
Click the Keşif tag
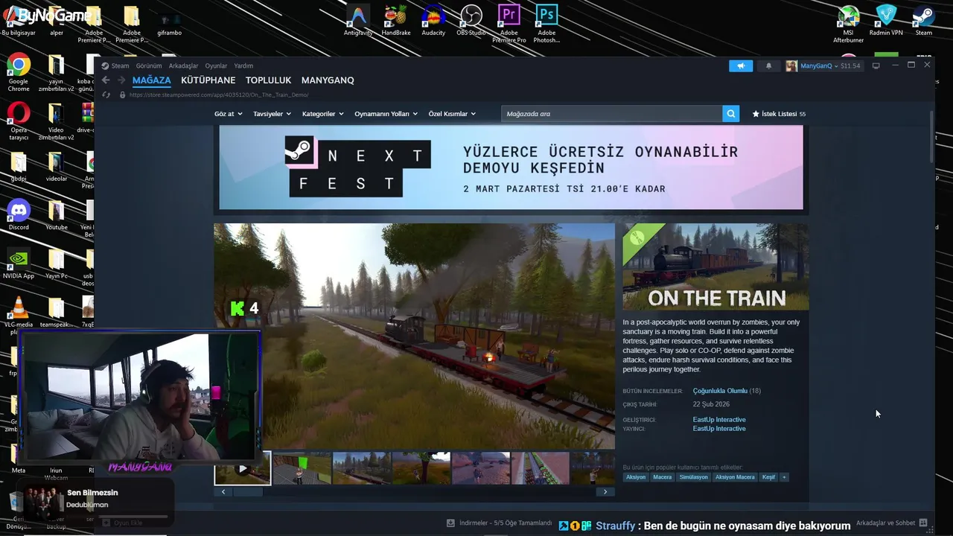pos(768,477)
